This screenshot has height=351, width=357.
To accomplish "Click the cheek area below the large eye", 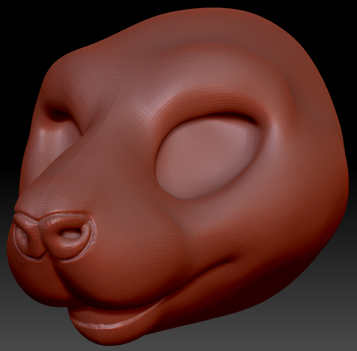I will click(215, 228).
